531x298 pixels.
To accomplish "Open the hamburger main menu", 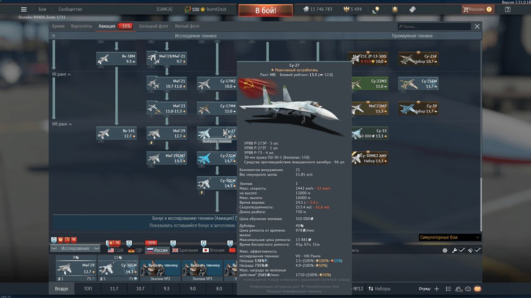I will 23,10.
